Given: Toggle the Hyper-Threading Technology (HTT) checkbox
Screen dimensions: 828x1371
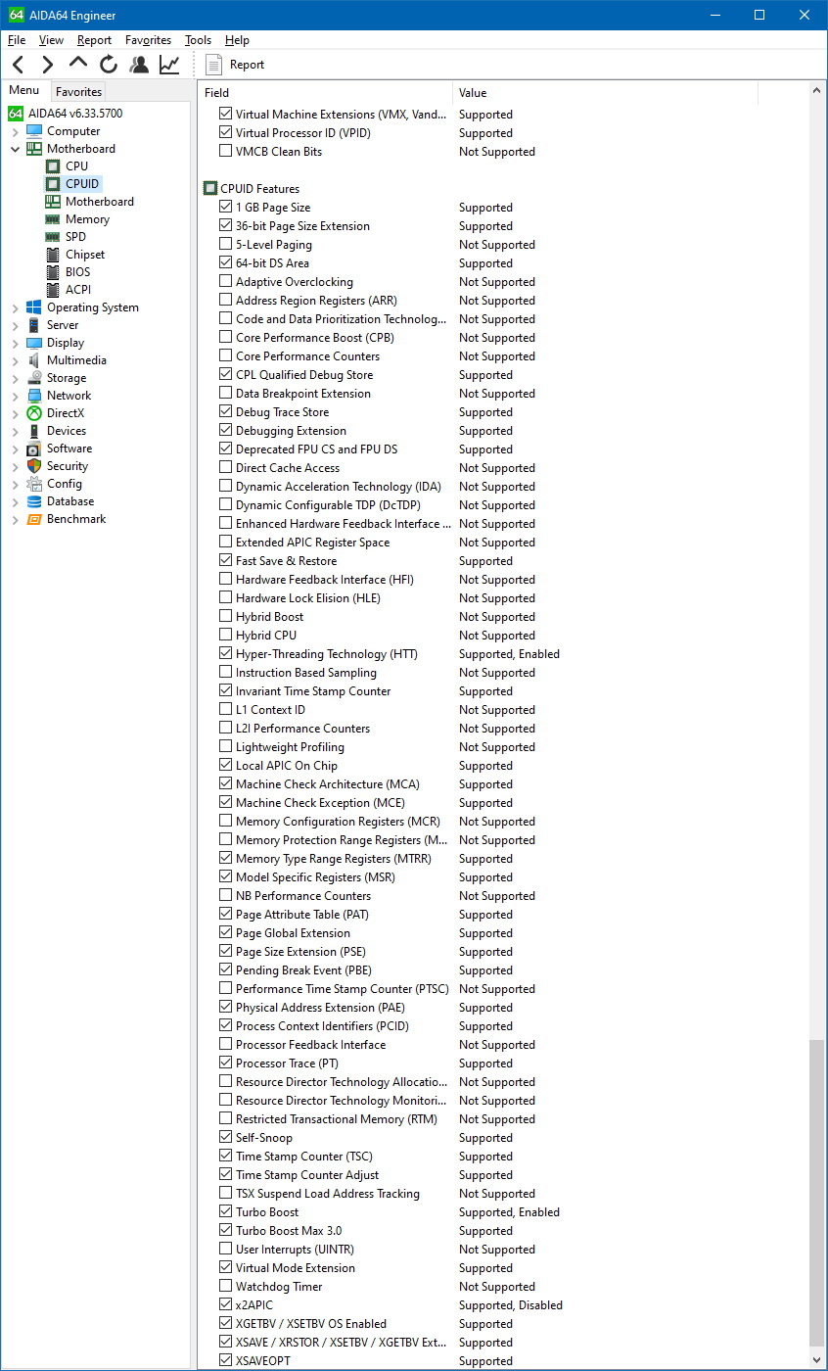Looking at the screenshot, I should (226, 654).
